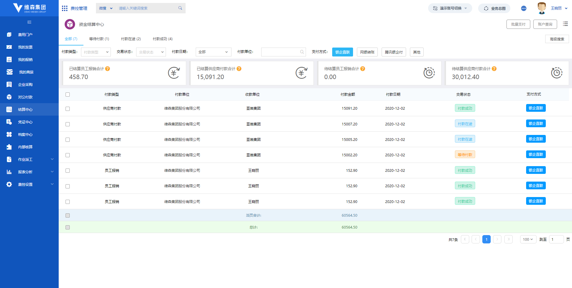572x288 pixels.
Task: Open 凭证中心 in the sidebar
Action: (x=25, y=122)
